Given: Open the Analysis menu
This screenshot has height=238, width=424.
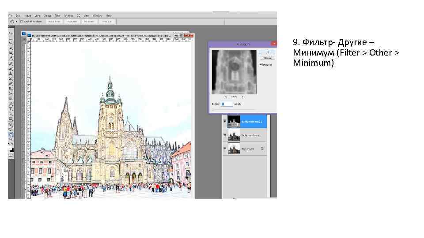Looking at the screenshot, I should (69, 16).
